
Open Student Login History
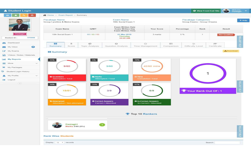[18, 71]
